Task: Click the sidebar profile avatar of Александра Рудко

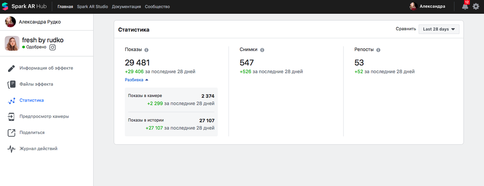Action: 10,22
